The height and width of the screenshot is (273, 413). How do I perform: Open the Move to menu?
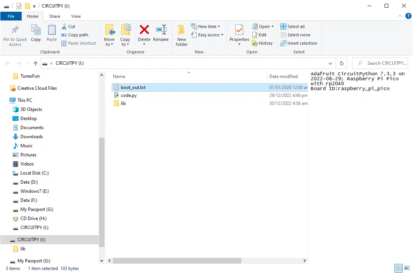pyautogui.click(x=109, y=36)
